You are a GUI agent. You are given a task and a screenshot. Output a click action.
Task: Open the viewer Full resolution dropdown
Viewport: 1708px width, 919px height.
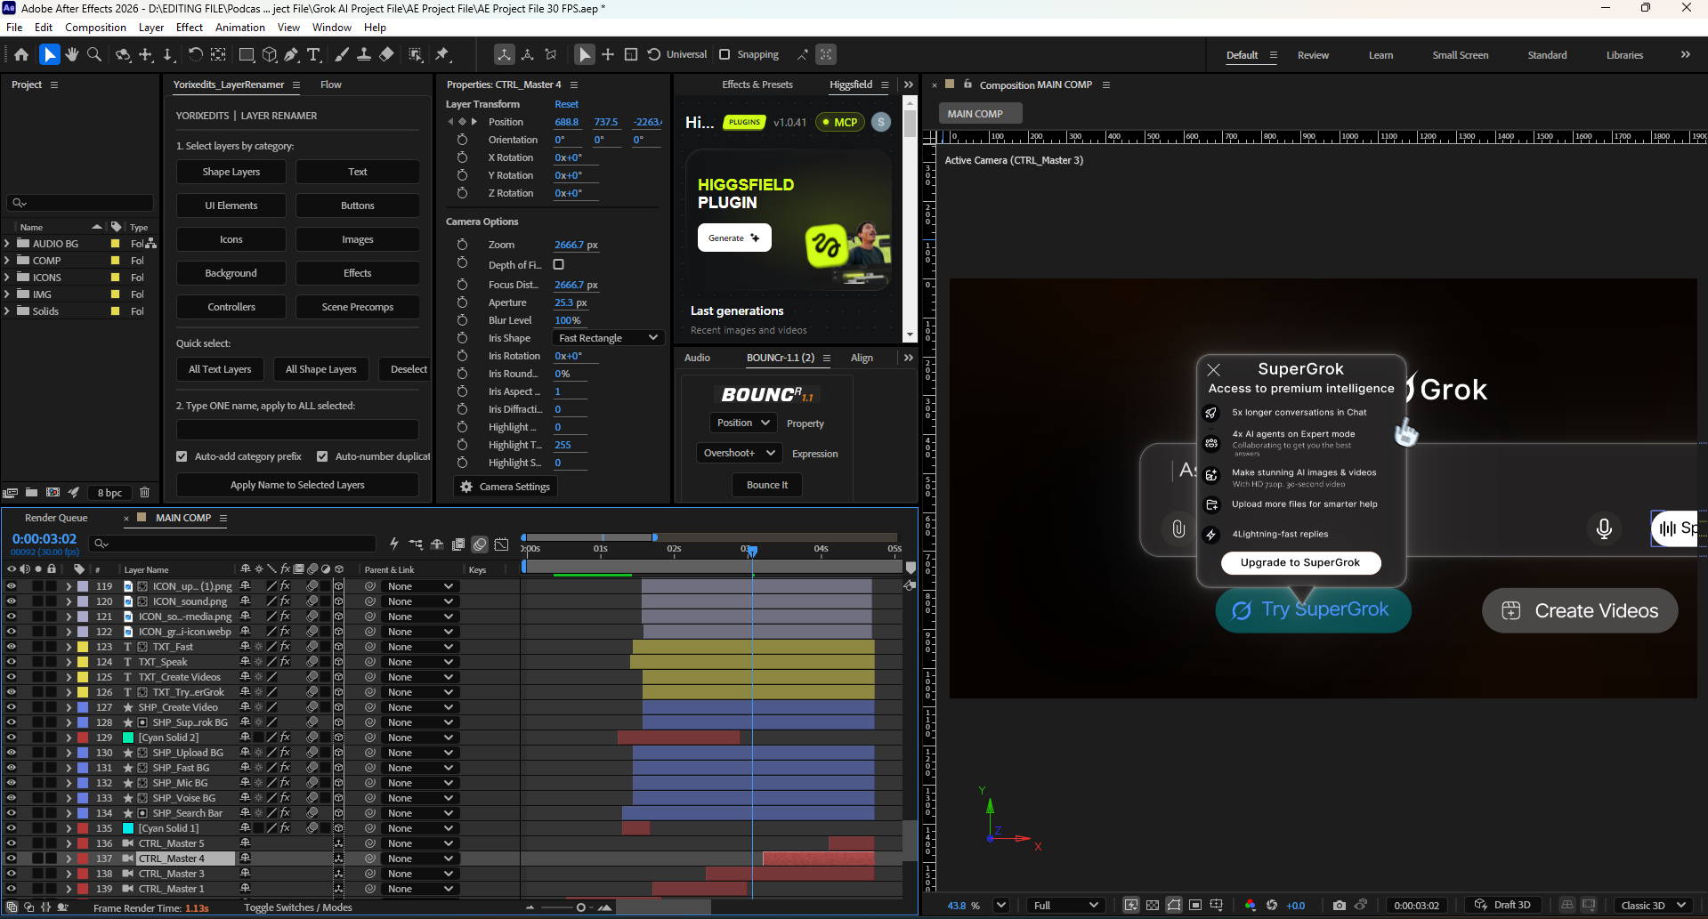pyautogui.click(x=1064, y=906)
